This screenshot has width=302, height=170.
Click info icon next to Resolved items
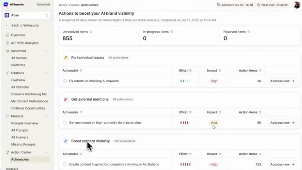point(249,32)
